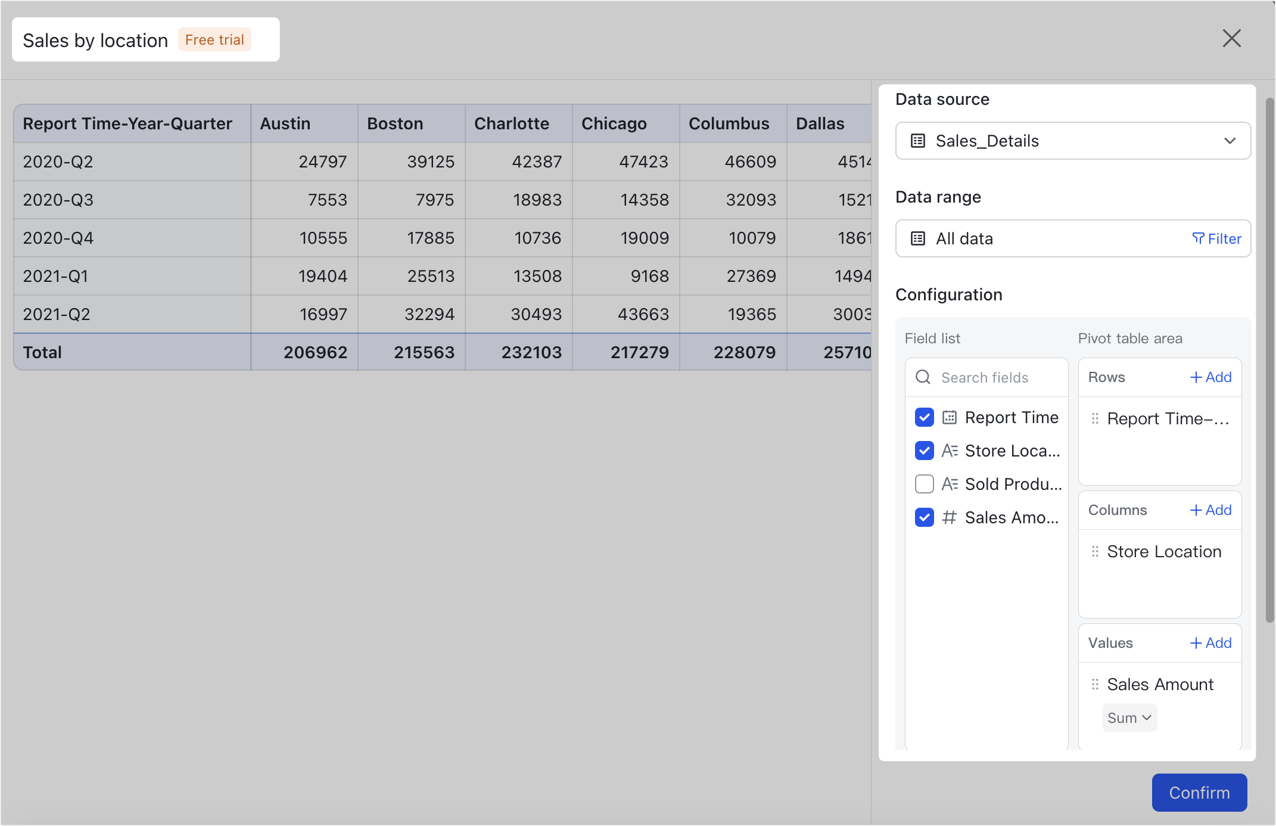
Task: Click the Chicago column header
Action: point(626,123)
